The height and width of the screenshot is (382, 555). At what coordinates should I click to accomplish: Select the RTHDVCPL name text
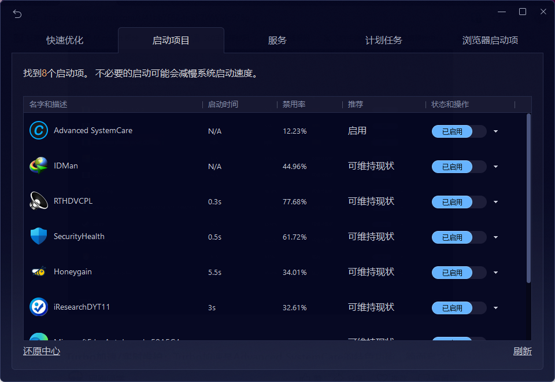click(x=73, y=201)
